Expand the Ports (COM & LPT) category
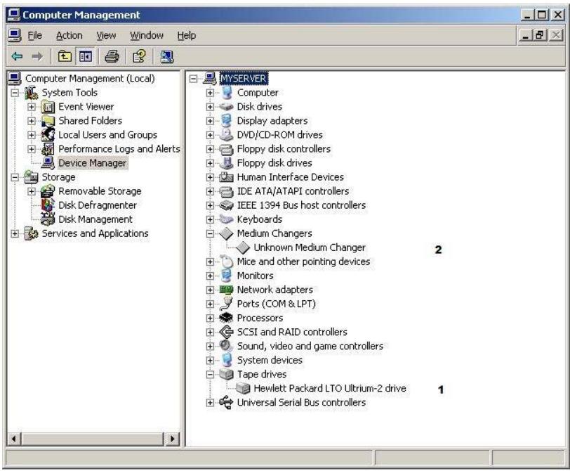The height and width of the screenshot is (471, 570). click(x=210, y=304)
